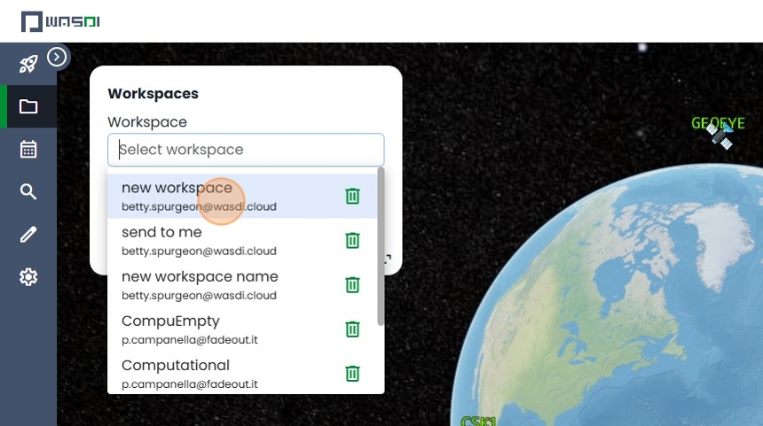Click the CSK1 satellite label

coord(478,421)
